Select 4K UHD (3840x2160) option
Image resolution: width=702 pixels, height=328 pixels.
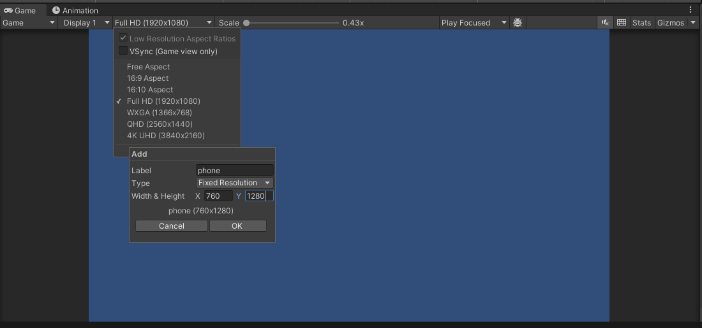(x=166, y=136)
